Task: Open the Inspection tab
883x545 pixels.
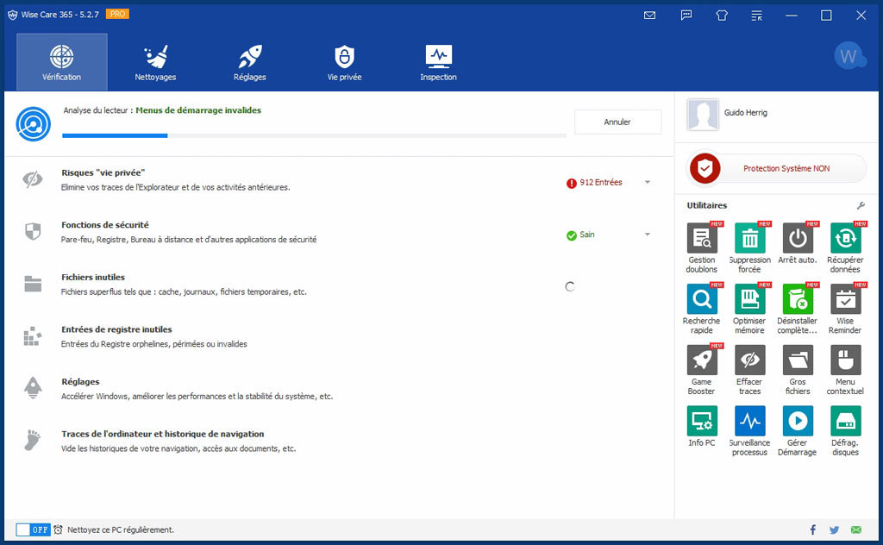Action: (438, 62)
